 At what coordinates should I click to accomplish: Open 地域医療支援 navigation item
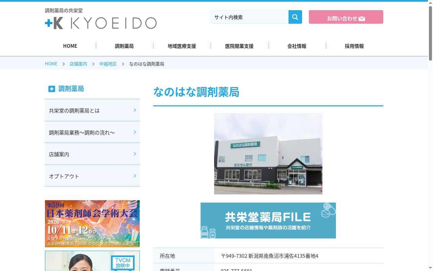[x=182, y=46]
